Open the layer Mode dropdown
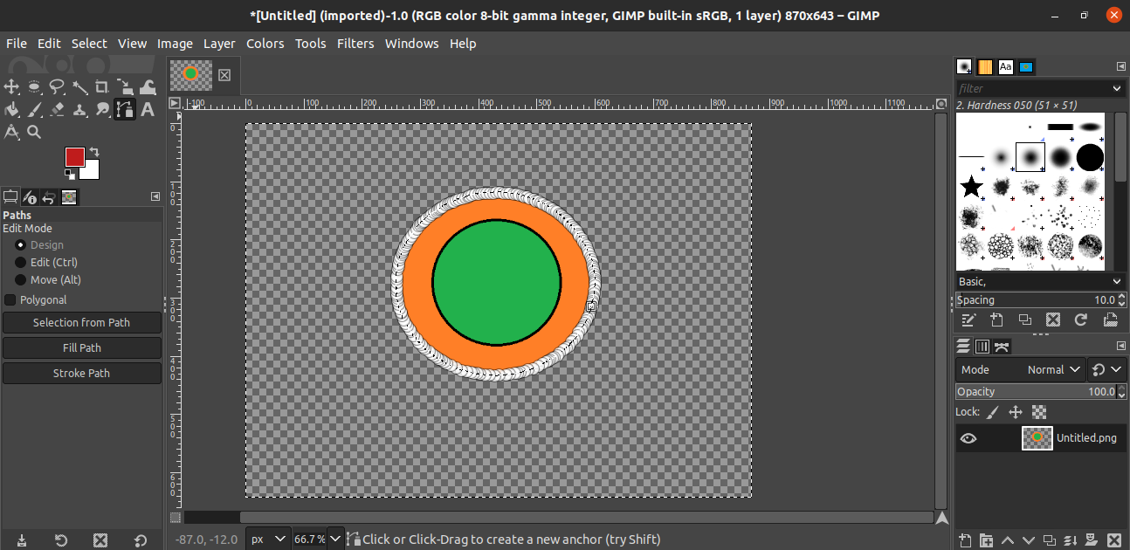This screenshot has width=1130, height=550. (x=1020, y=369)
